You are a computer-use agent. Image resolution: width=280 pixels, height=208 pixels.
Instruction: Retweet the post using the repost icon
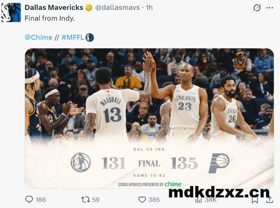86,200
